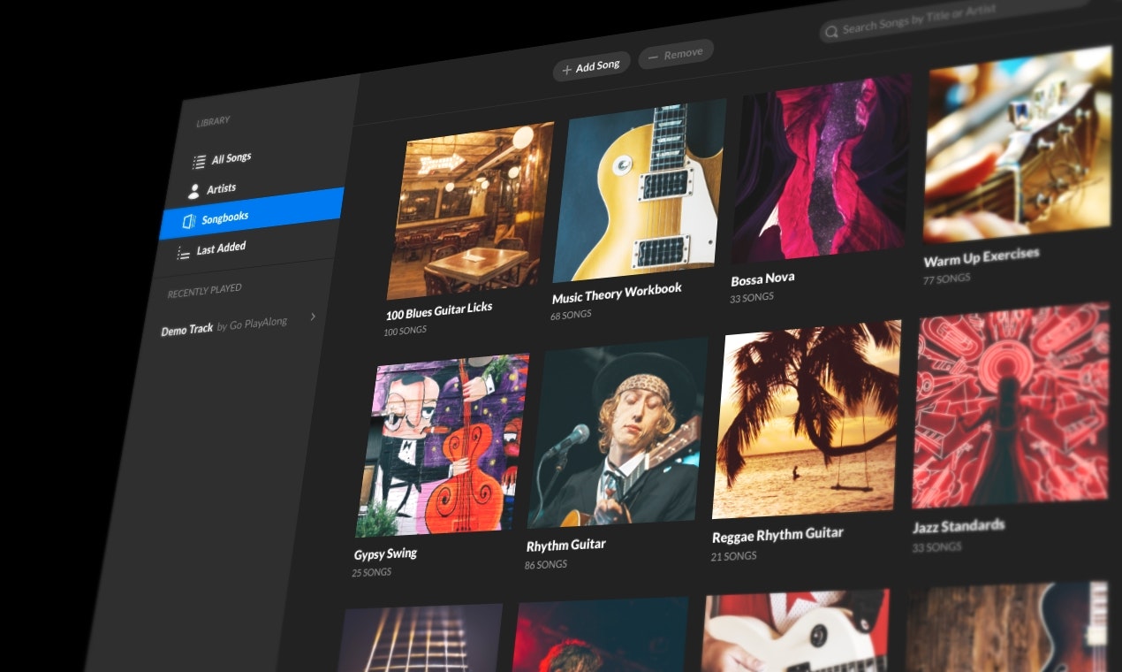1122x672 pixels.
Task: Open Jazz Standards red neon cover
Action: point(1011,405)
